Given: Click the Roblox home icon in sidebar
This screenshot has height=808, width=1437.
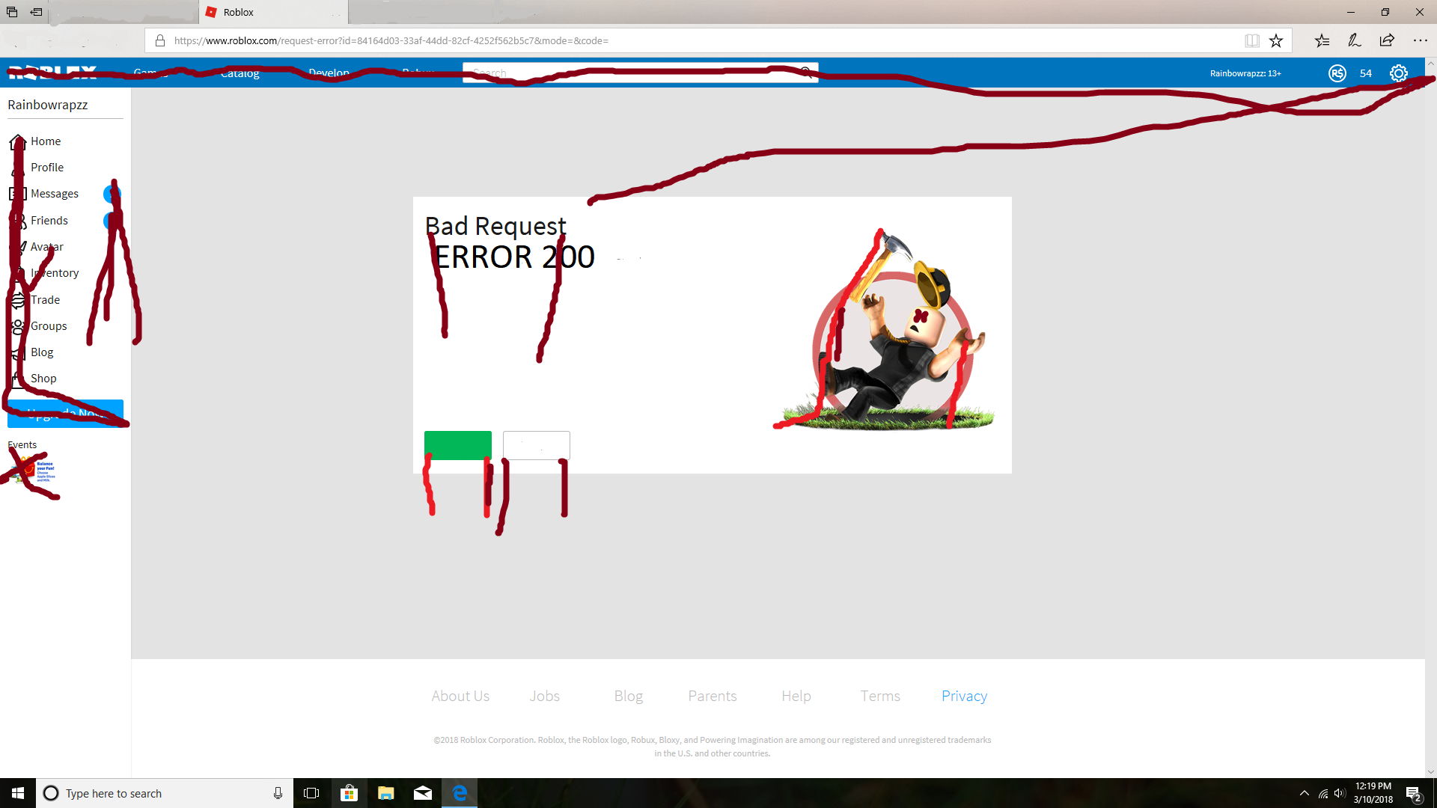Looking at the screenshot, I should [x=18, y=140].
